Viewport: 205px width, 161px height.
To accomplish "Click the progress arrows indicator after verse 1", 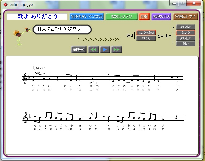I will pyautogui.click(x=101, y=40).
